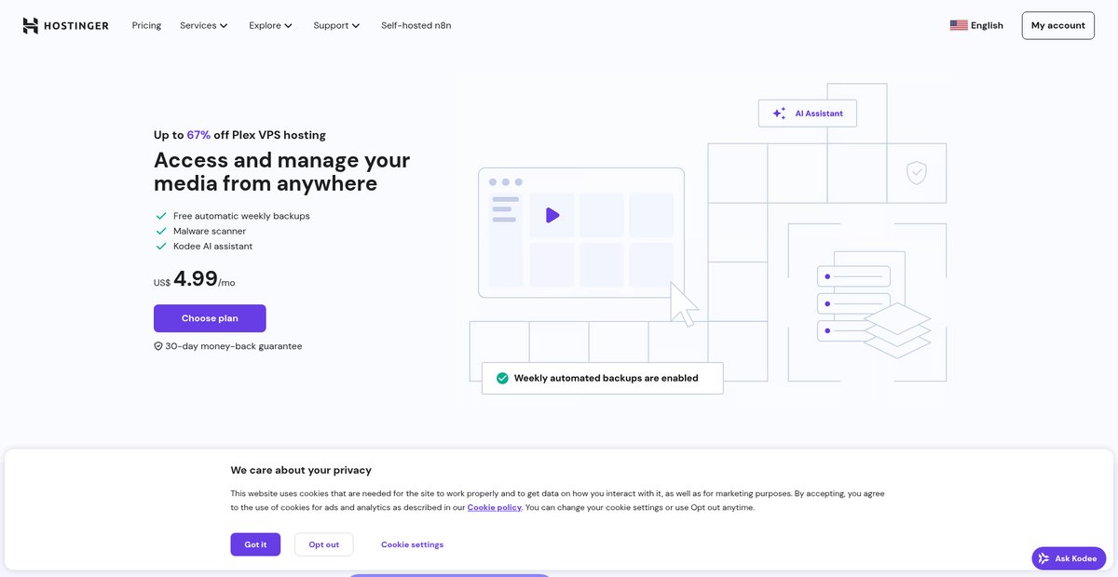1118x577 pixels.
Task: Open the Pricing page
Action: click(146, 25)
